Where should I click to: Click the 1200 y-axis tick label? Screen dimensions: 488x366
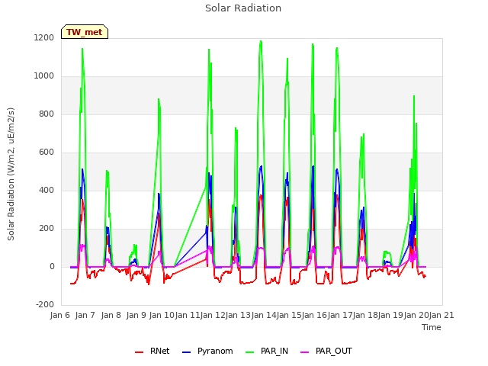tap(44, 38)
